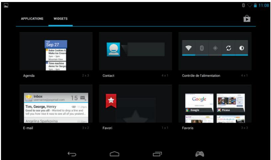Viewport: 271px width, 160px height.
Task: Click the Wi-Fi signal status bar icon
Action: 250,5
